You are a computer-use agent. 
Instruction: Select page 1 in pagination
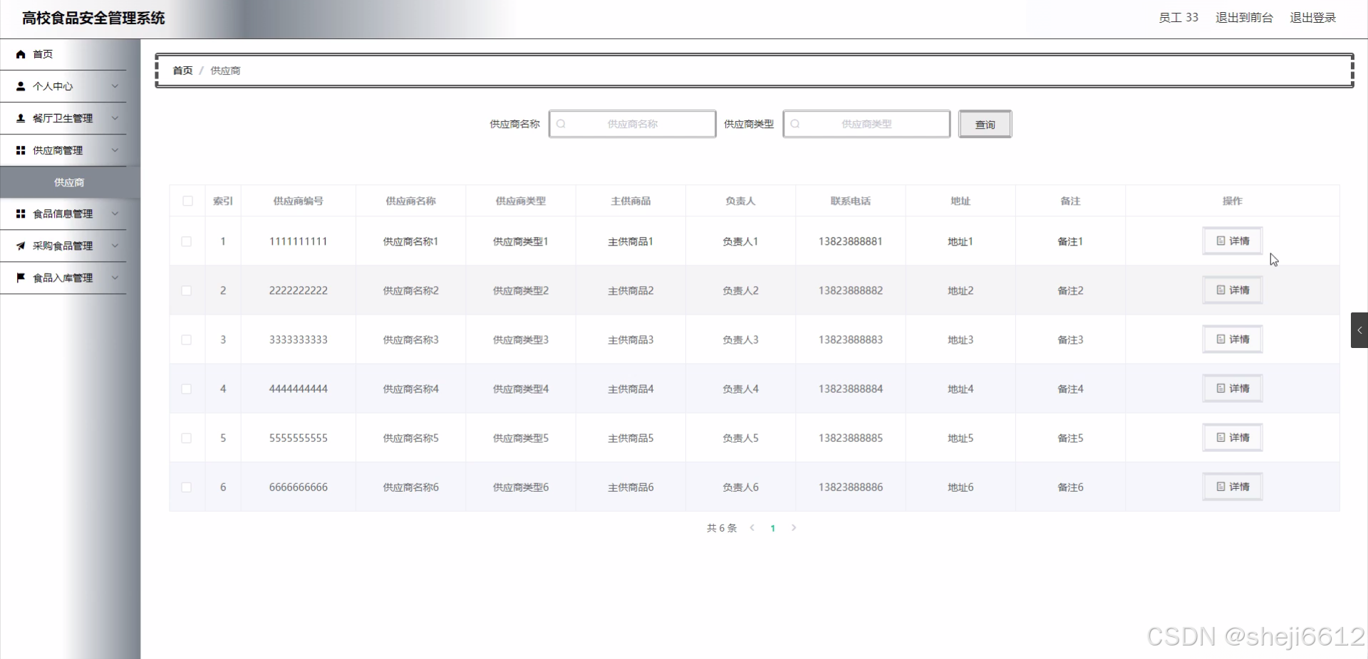click(772, 528)
